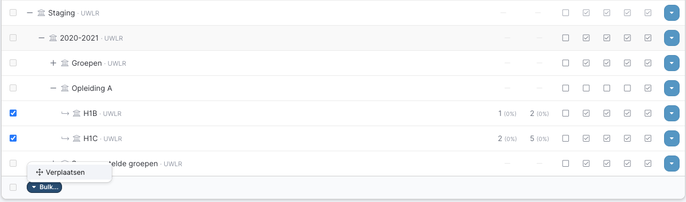Click the institution icon next to Groepen
This screenshot has width=686, height=202.
(65, 63)
